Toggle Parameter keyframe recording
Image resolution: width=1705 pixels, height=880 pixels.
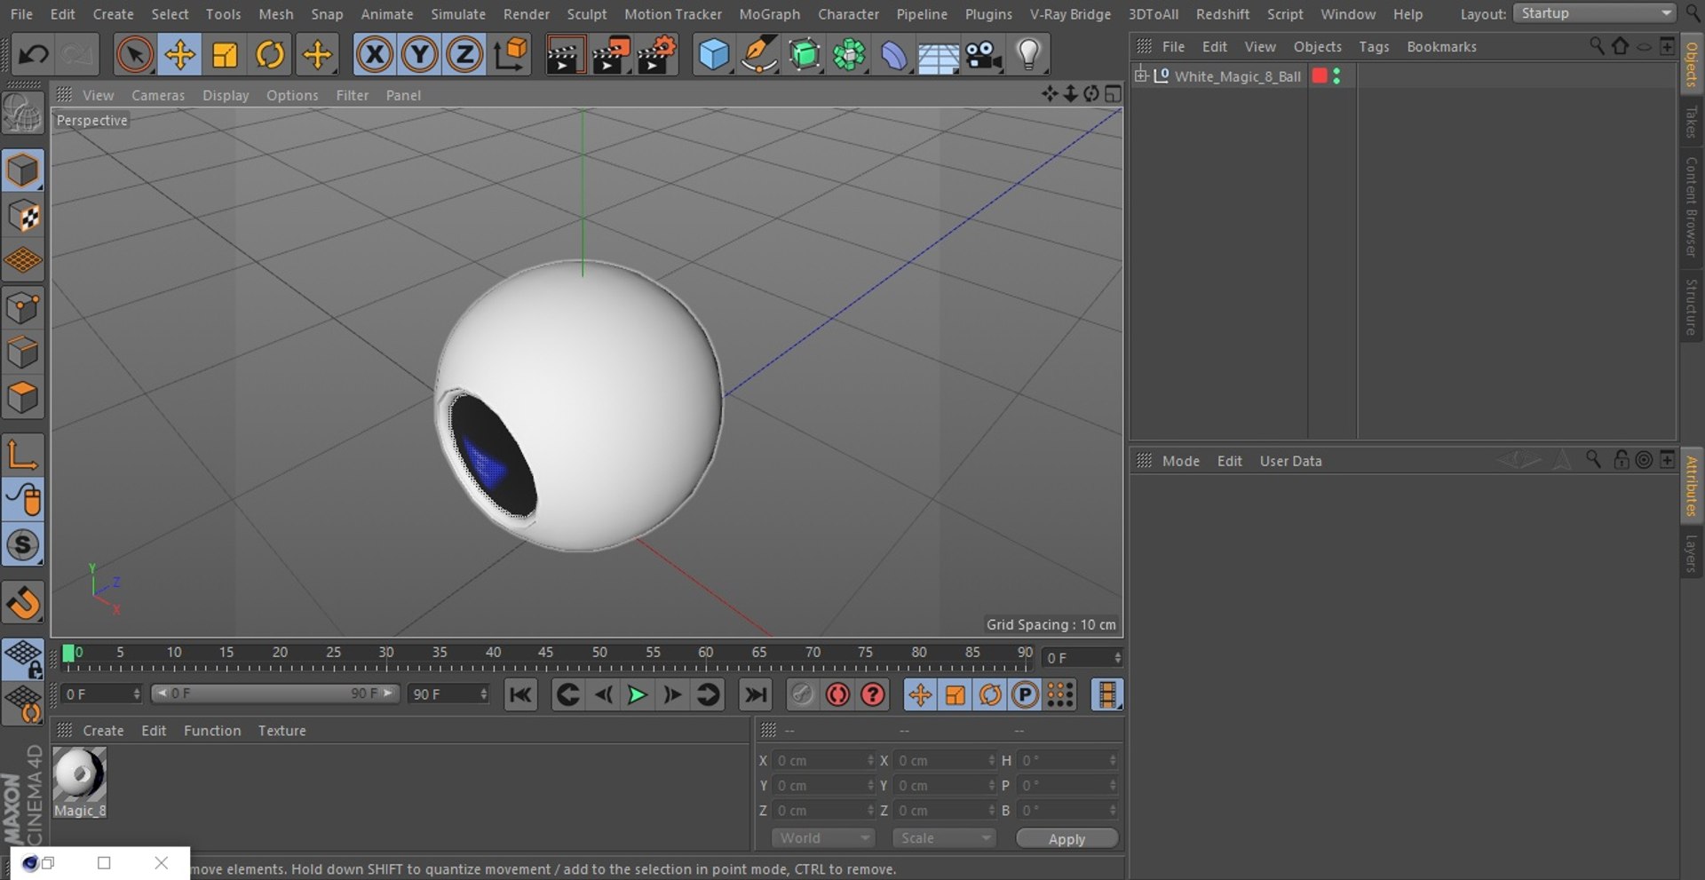point(1025,695)
